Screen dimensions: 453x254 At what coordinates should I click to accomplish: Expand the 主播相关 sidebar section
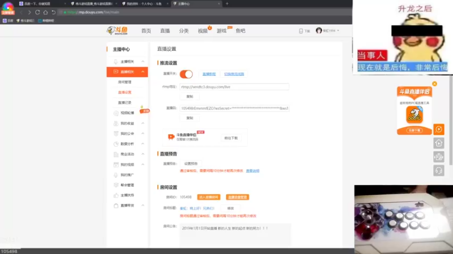tap(143, 62)
